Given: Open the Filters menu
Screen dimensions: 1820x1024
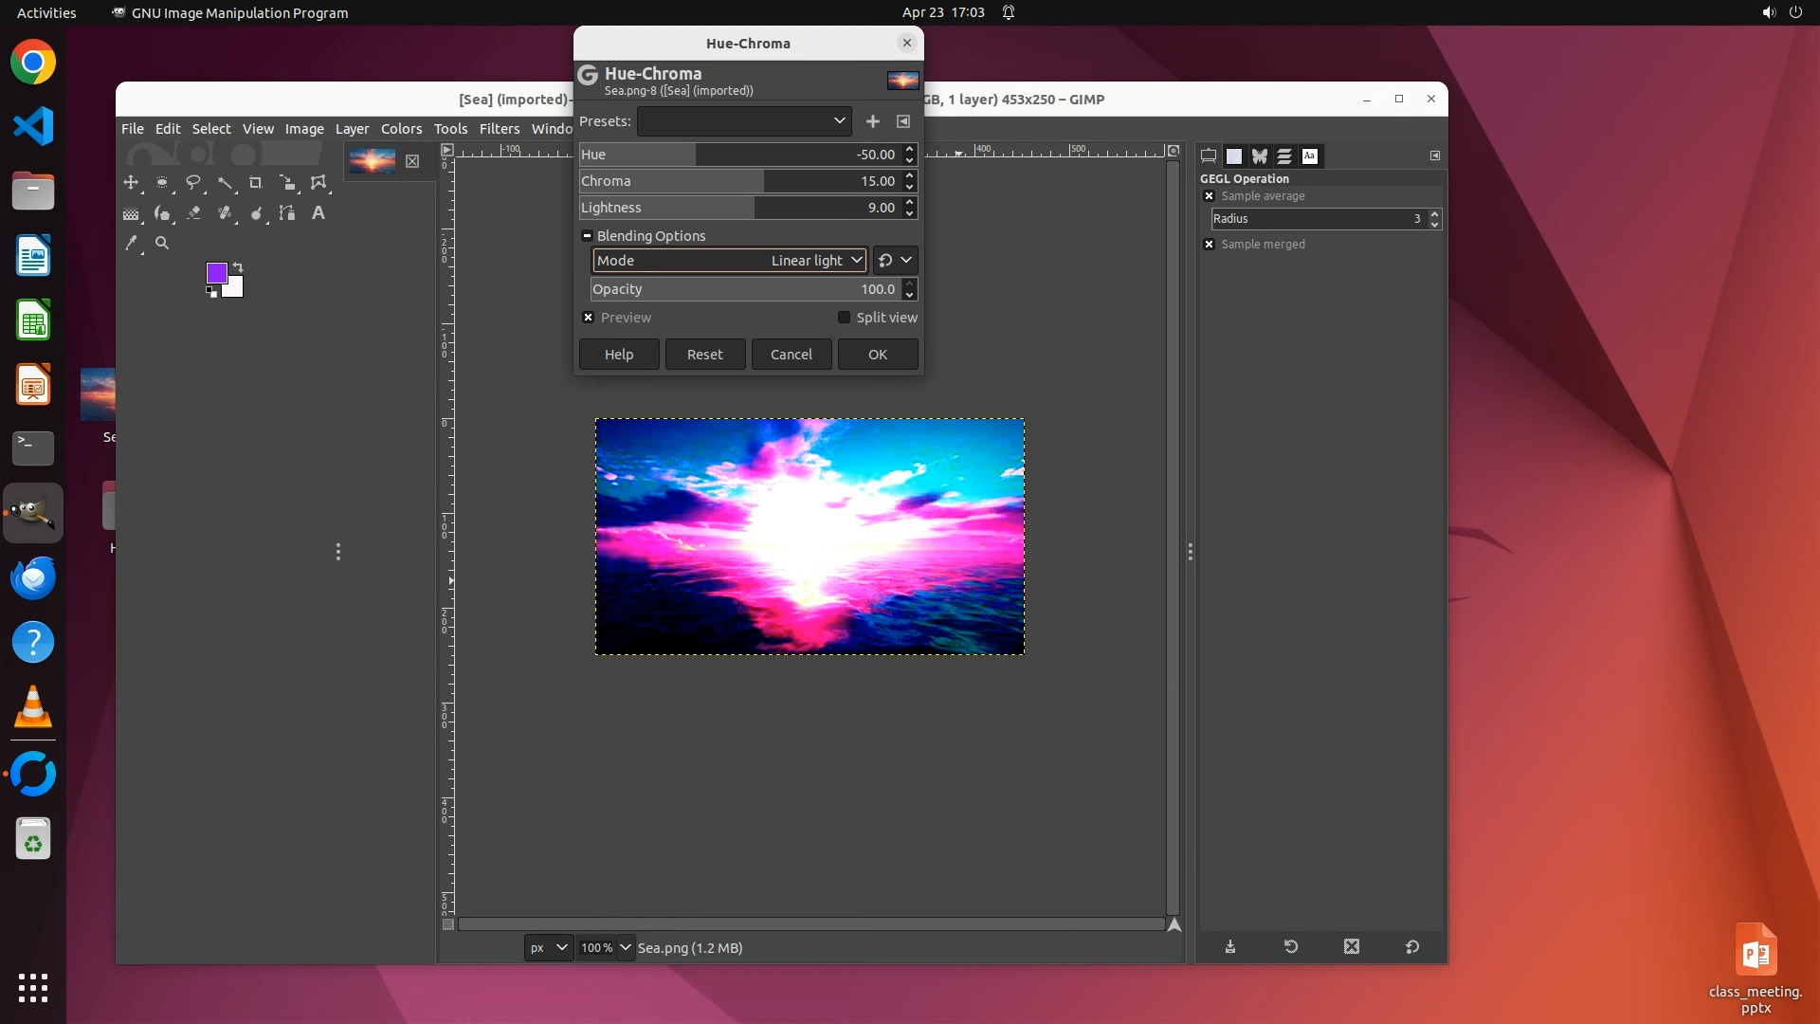Looking at the screenshot, I should 499,129.
